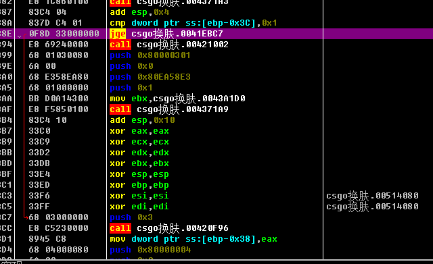The height and width of the screenshot is (264, 433).
Task: Select hex bytes 68 03000000
Action: 59,217
